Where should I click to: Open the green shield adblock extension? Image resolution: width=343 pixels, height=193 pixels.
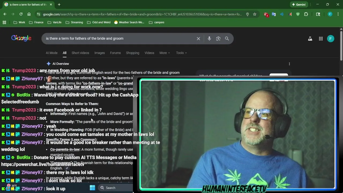coord(298,14)
